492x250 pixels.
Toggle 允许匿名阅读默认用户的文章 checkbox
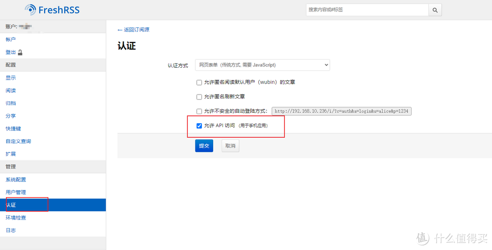pyautogui.click(x=199, y=83)
